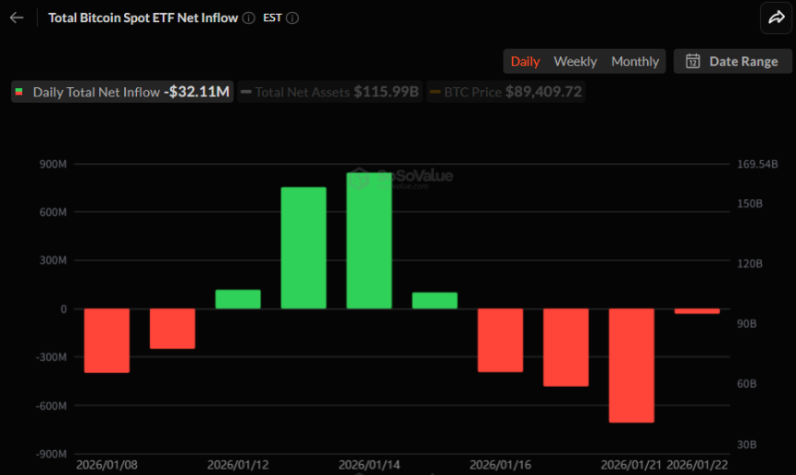Screen dimensions: 796x475
Task: Click the info icon next to EST
Action: click(x=292, y=18)
